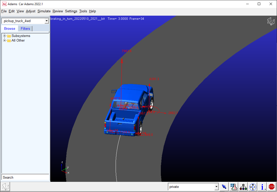Maximize the Adams Car window

point(259,4)
